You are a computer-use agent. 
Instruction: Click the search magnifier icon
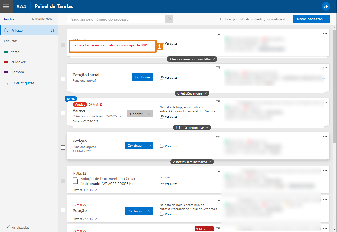169,19
